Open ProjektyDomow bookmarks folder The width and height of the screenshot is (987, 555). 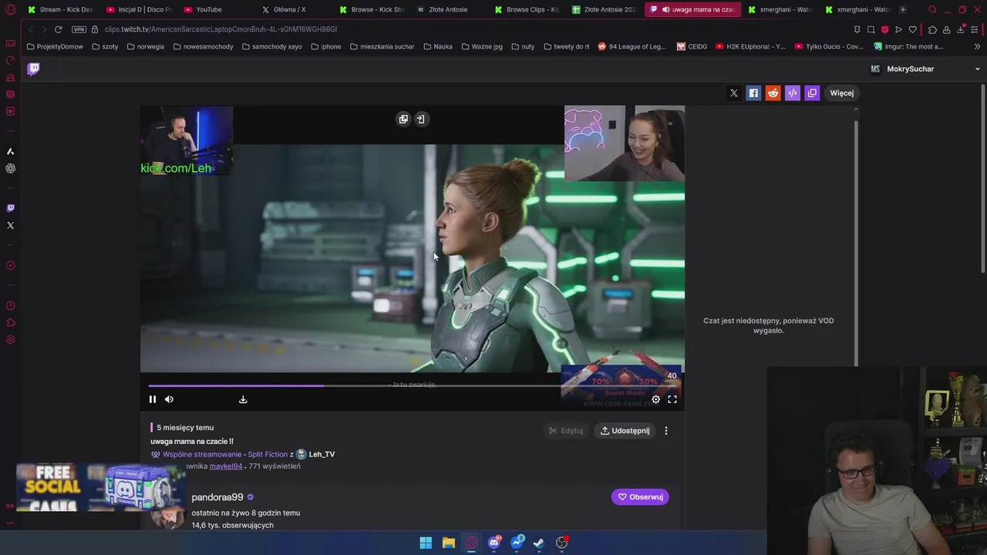tap(55, 46)
